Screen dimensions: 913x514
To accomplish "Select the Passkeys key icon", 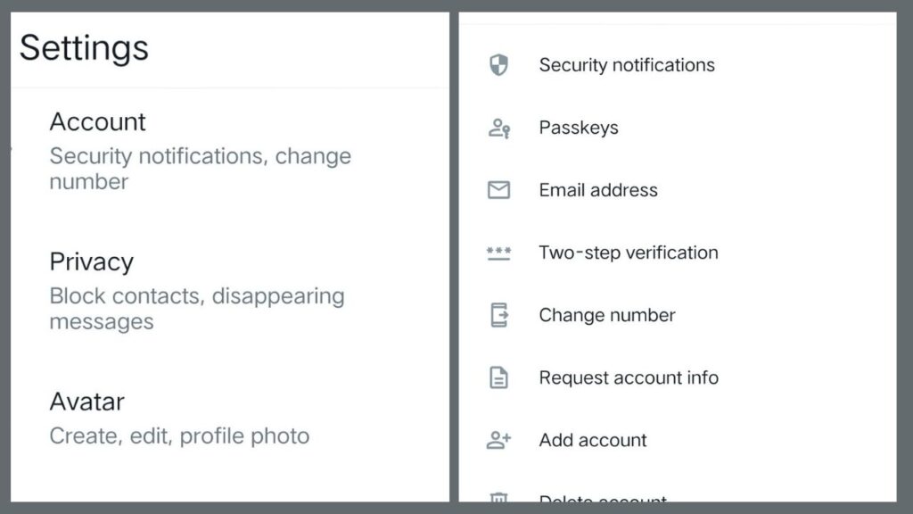I will pos(498,127).
